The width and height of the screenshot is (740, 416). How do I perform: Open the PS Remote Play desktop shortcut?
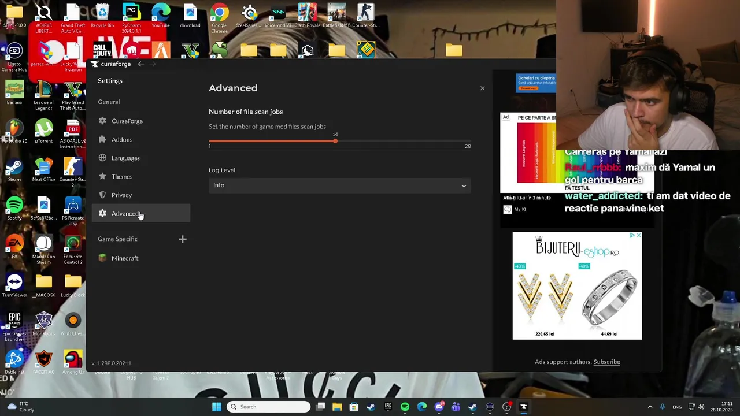click(73, 211)
